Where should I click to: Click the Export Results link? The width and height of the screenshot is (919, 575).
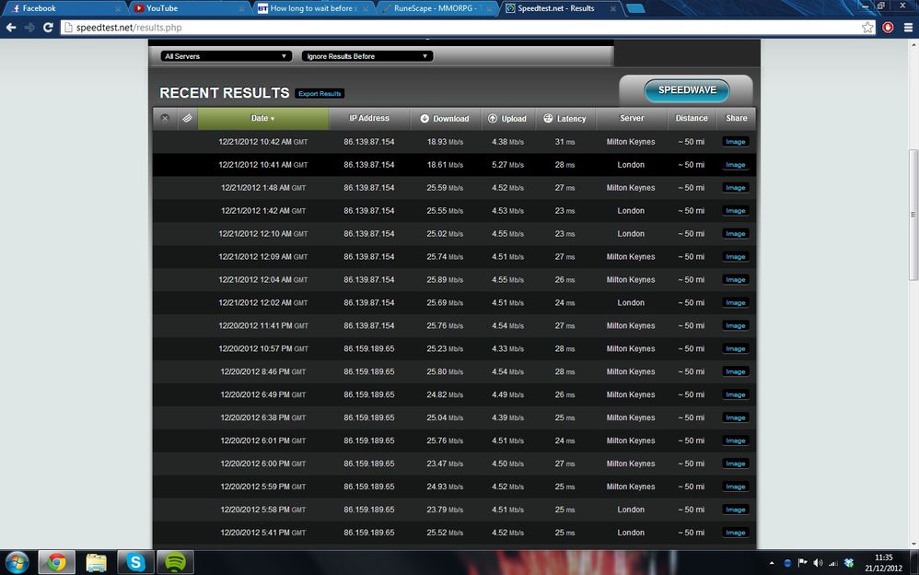tap(320, 94)
